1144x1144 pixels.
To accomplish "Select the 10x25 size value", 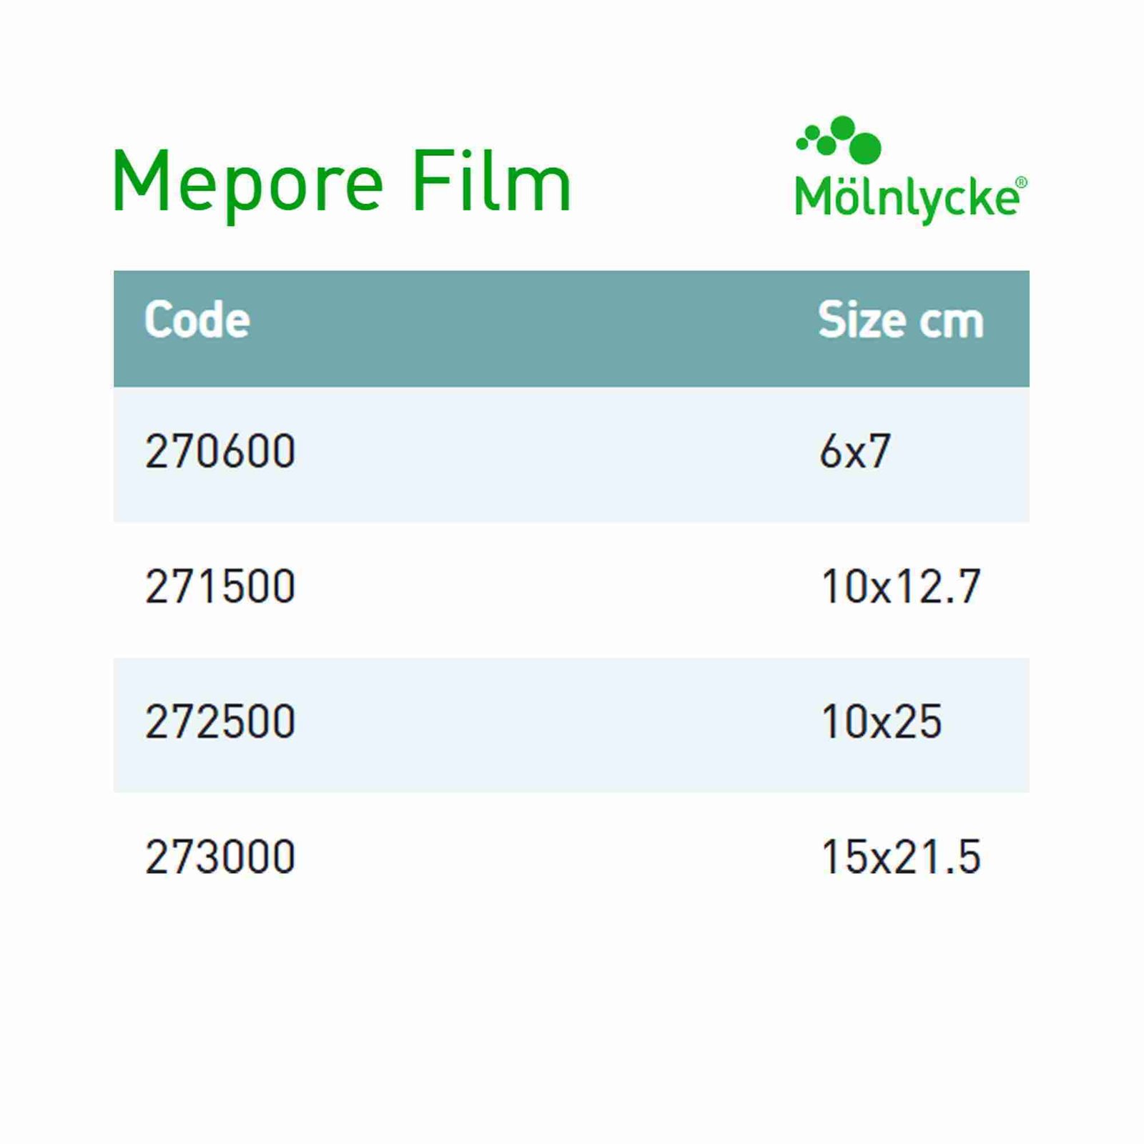I will tap(881, 721).
